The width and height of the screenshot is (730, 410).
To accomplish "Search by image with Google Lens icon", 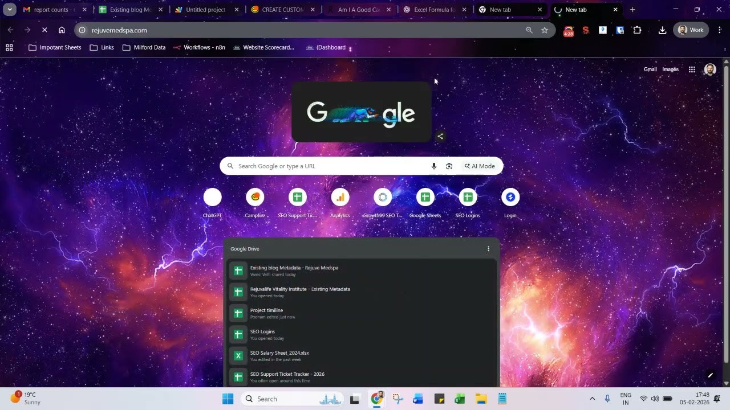I will pos(449,166).
